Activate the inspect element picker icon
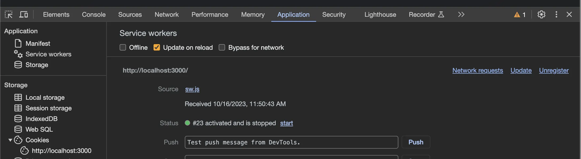The height and width of the screenshot is (159, 581). pos(9,14)
